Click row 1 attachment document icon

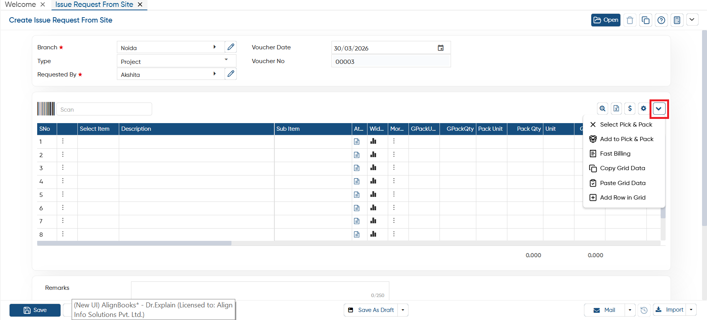pyautogui.click(x=357, y=141)
